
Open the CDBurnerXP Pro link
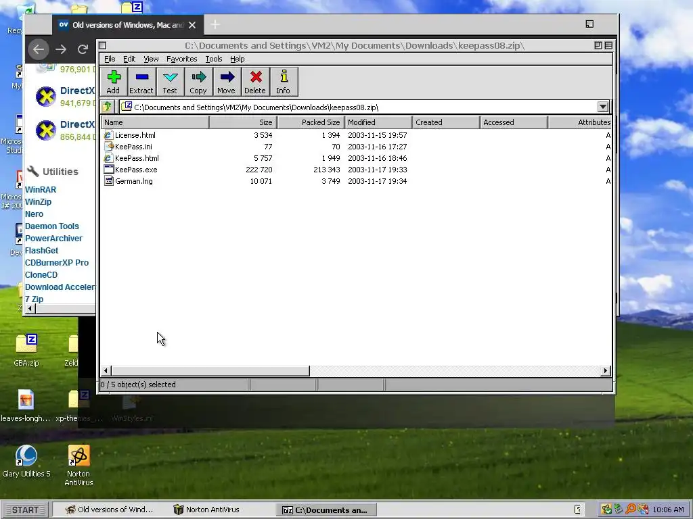(x=57, y=263)
